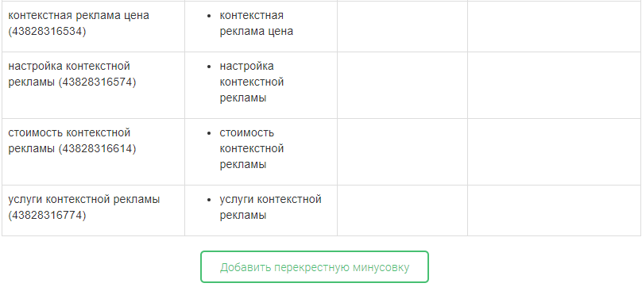This screenshot has width=642, height=287.
Task: Click empty last-column cell in настройка контекстной рекламы row
Action: (x=555, y=85)
